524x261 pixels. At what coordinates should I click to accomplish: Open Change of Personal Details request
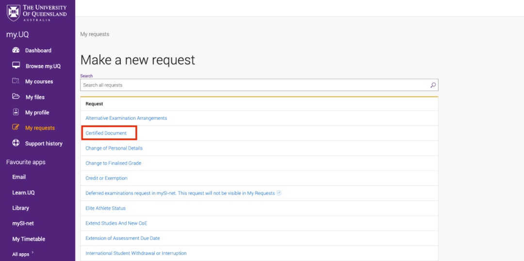click(x=114, y=148)
